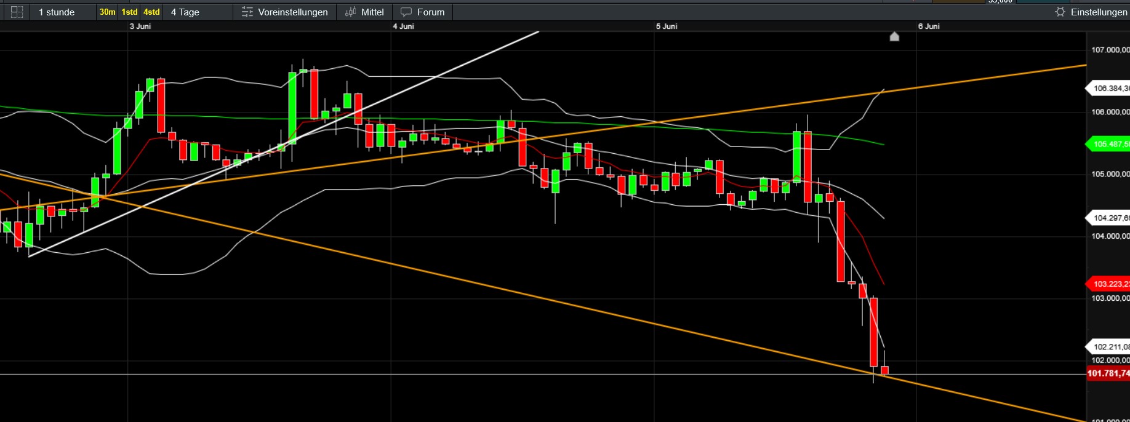Click the '3 Juni' date label
This screenshot has height=422, width=1130.
click(x=140, y=26)
